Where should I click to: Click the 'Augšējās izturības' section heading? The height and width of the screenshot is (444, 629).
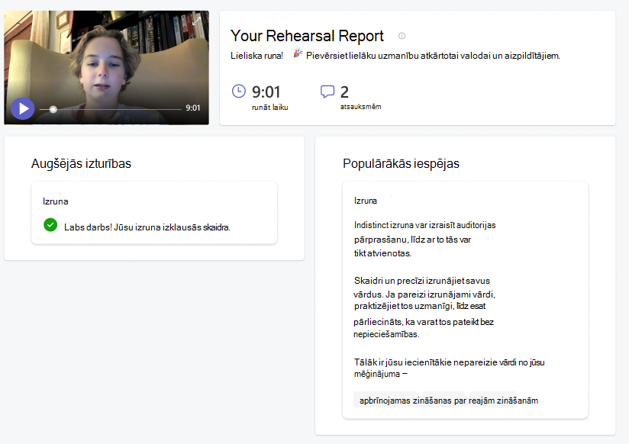pos(81,164)
